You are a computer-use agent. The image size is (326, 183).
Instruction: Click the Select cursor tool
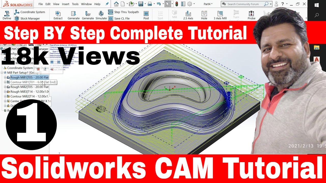pos(167,4)
